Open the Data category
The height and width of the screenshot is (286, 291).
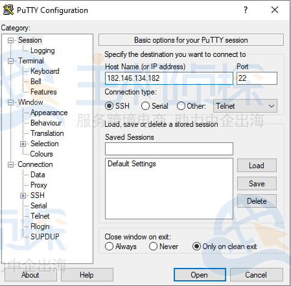[x=38, y=175]
